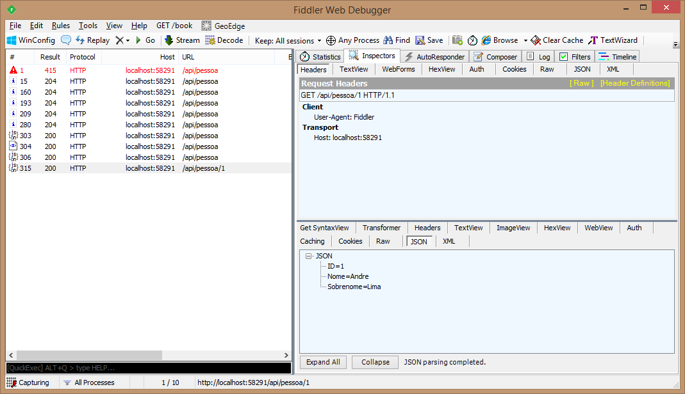
Task: Open the TextWizard tool
Action: (x=613, y=40)
